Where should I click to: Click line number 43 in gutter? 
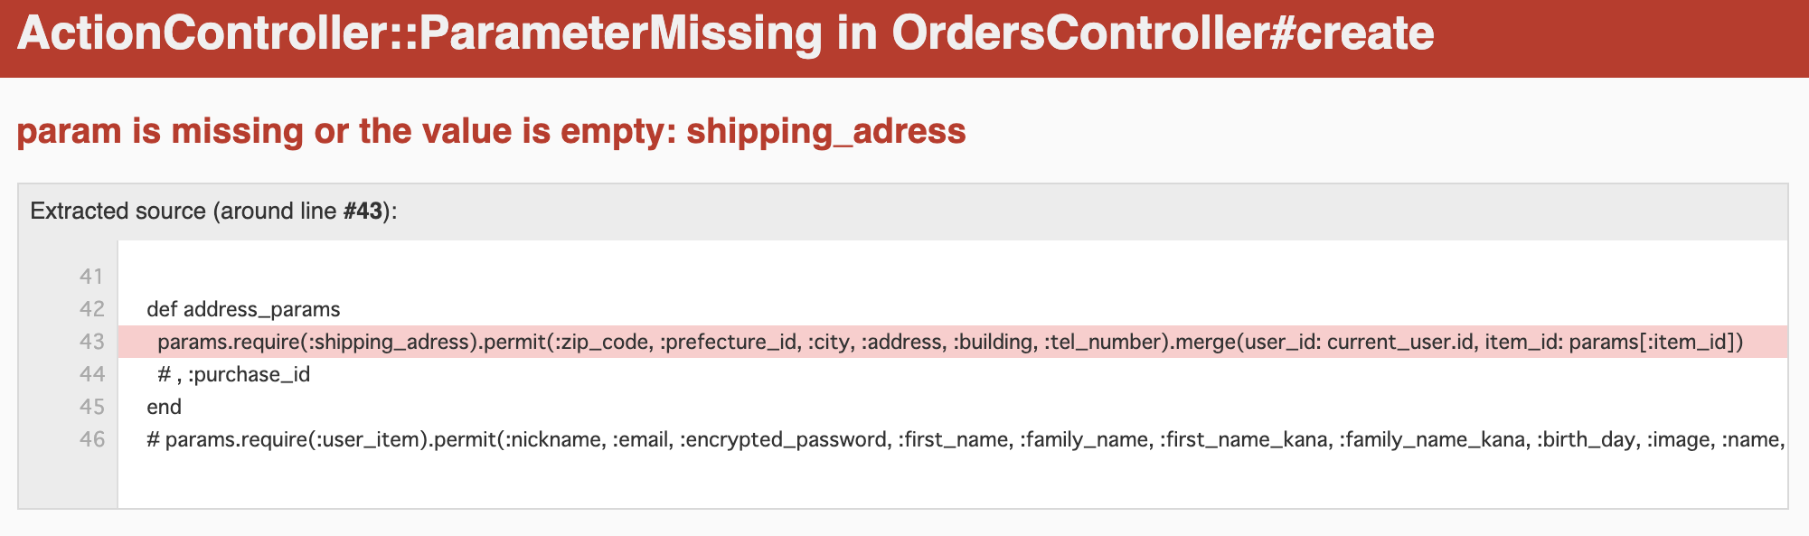point(91,342)
